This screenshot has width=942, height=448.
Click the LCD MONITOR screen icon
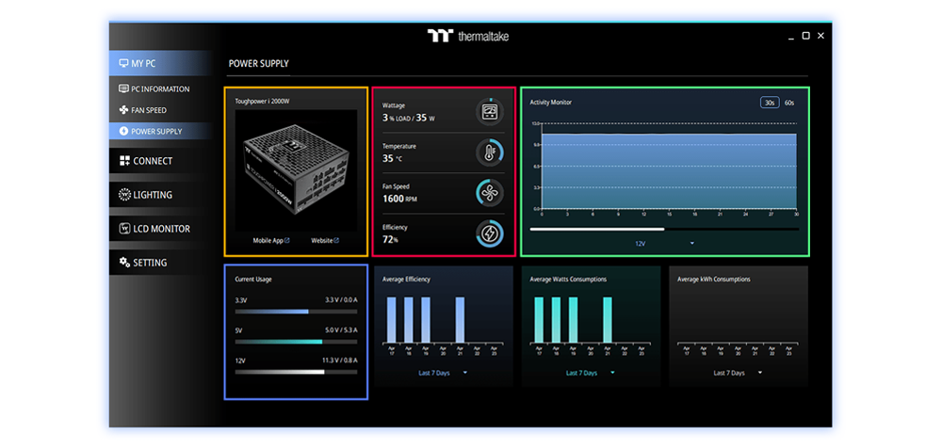coord(124,228)
